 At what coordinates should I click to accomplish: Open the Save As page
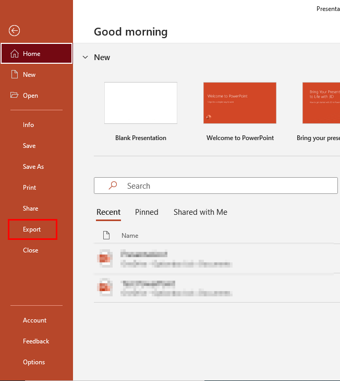pos(33,167)
